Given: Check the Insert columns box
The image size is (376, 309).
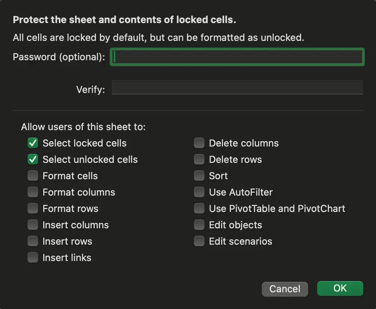Looking at the screenshot, I should 33,225.
